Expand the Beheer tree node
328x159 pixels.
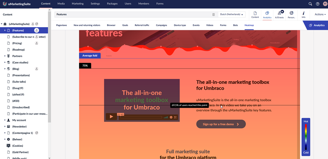pos(5,139)
